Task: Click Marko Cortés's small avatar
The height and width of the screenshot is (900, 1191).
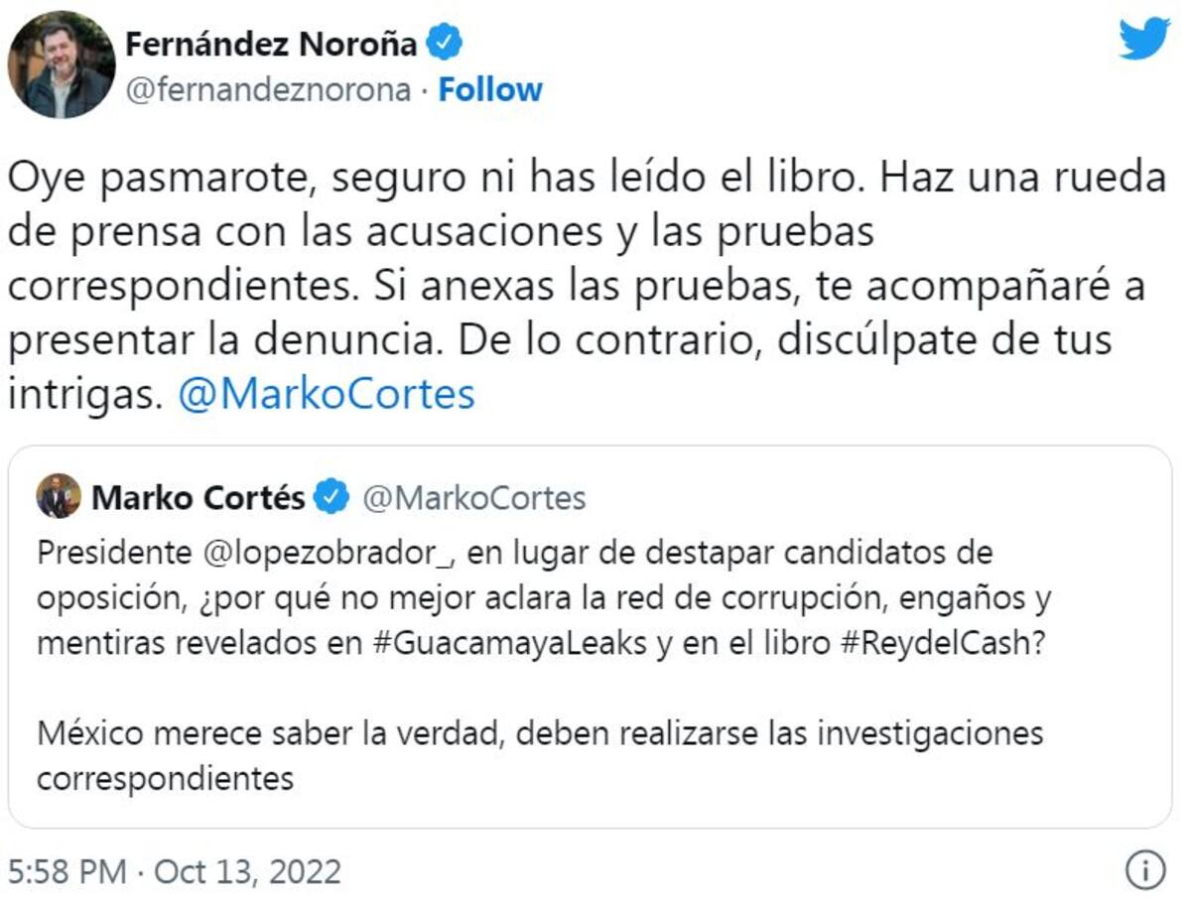Action: (x=59, y=496)
